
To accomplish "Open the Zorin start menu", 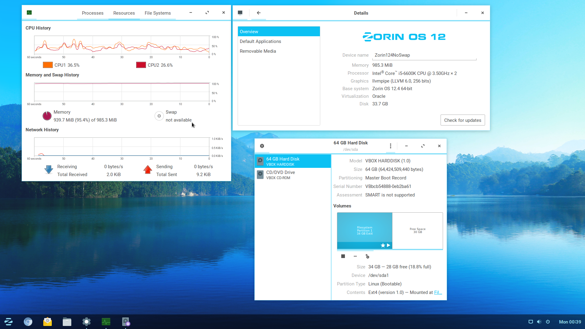I will click(9, 322).
